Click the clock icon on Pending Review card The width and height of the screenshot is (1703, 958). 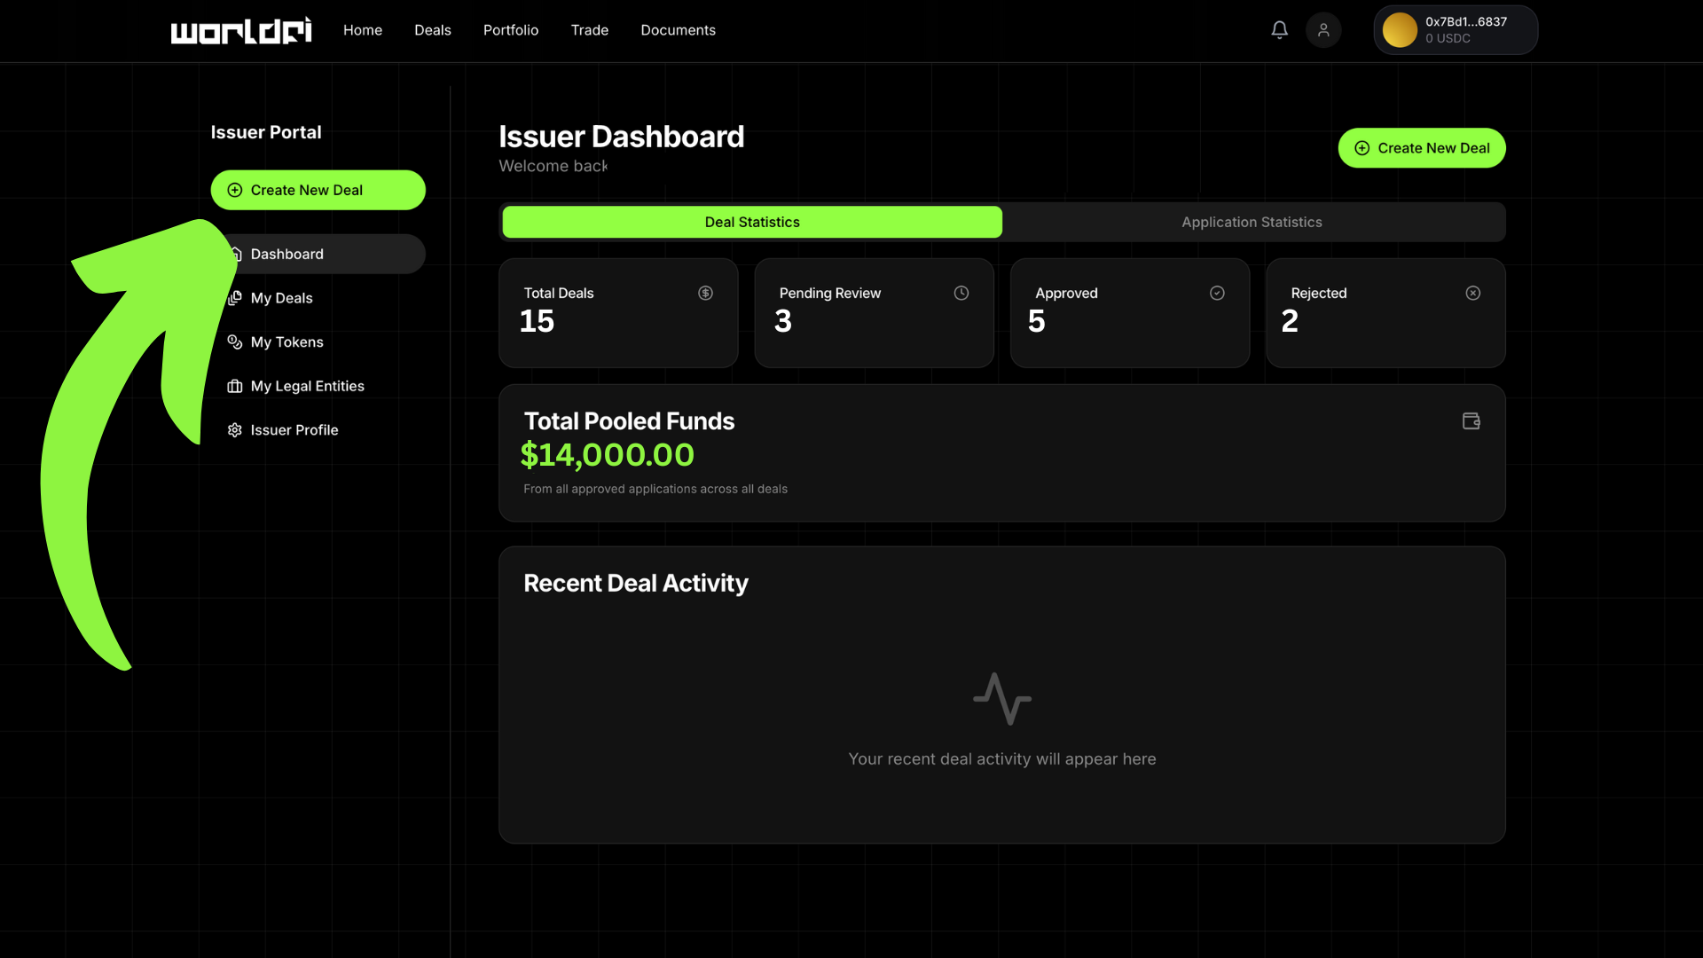click(x=961, y=293)
